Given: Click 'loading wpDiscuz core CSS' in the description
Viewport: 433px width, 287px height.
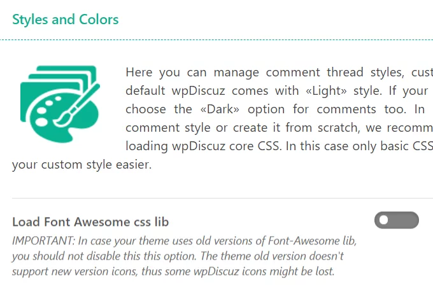Looking at the screenshot, I should click(x=203, y=146).
